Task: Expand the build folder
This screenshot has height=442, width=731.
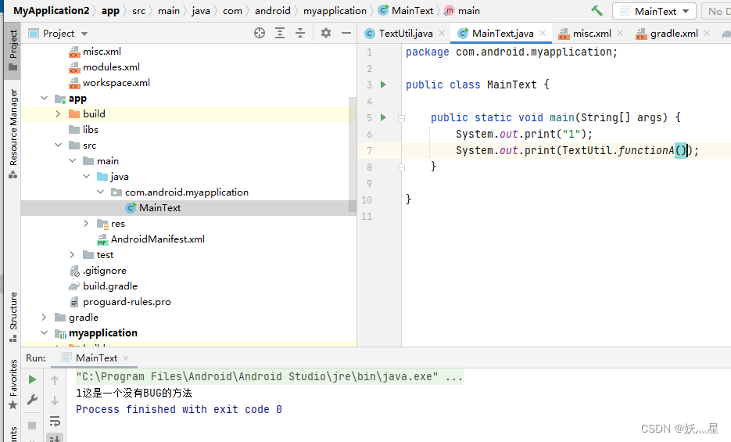Action: click(59, 113)
